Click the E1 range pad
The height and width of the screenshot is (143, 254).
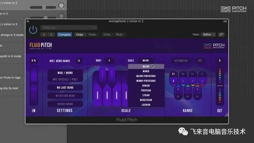(x=193, y=78)
